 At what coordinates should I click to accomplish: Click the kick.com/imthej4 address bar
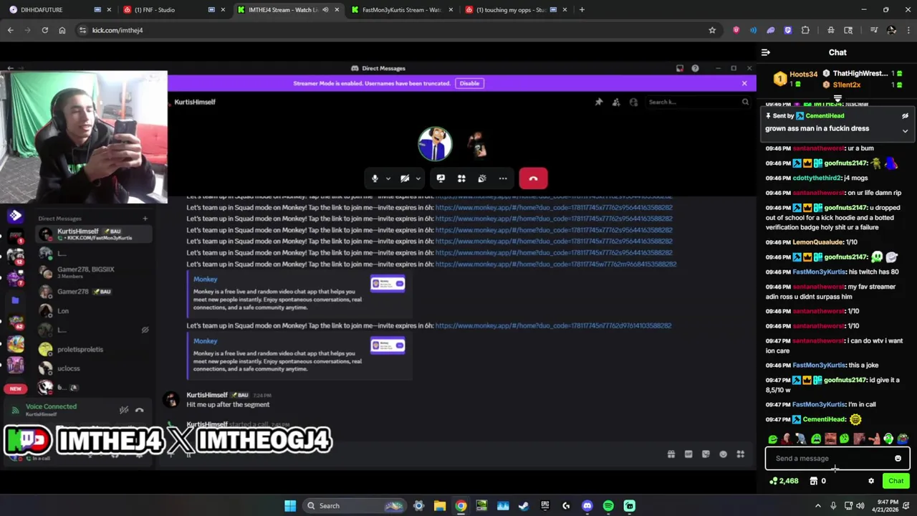coord(398,30)
